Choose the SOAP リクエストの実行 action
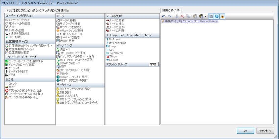Viewport: 279px width, 139px height. (74, 77)
